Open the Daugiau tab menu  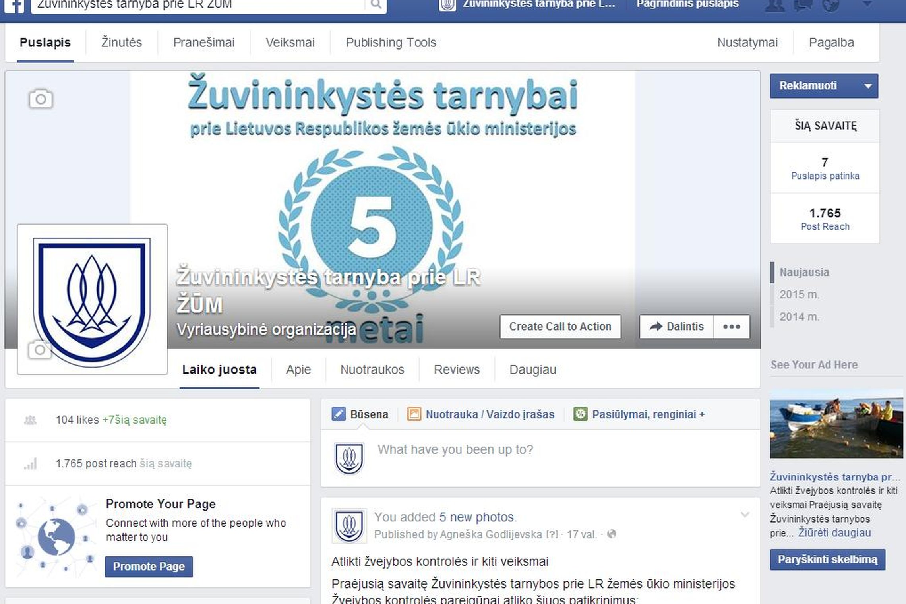click(532, 370)
